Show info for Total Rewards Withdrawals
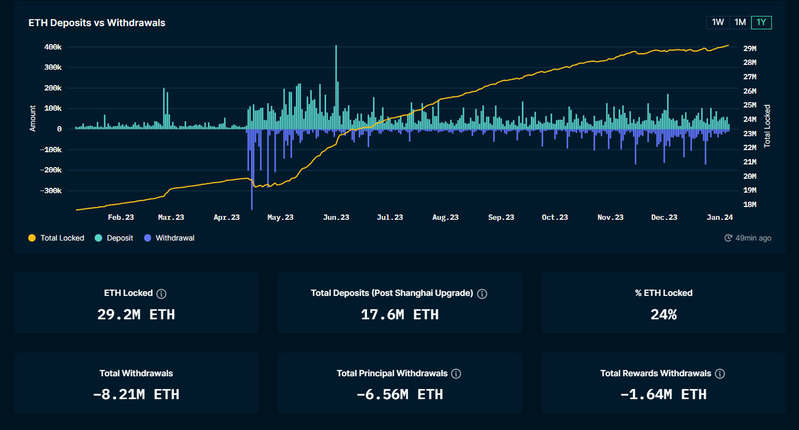 (x=720, y=374)
